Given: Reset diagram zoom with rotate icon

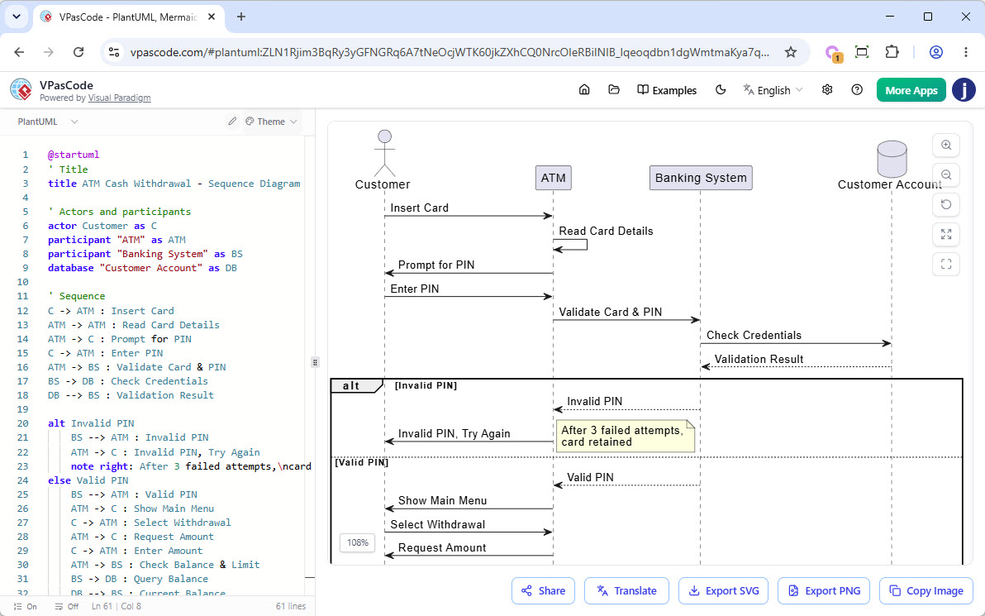Looking at the screenshot, I should [946, 204].
